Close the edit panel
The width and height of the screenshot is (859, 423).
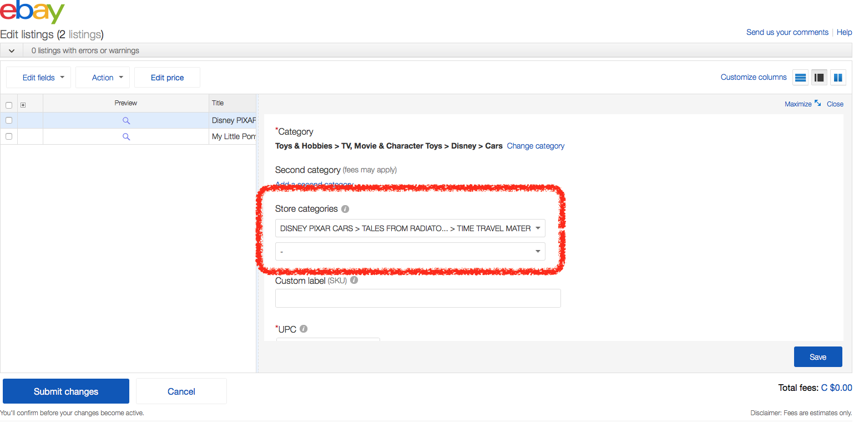pos(835,104)
